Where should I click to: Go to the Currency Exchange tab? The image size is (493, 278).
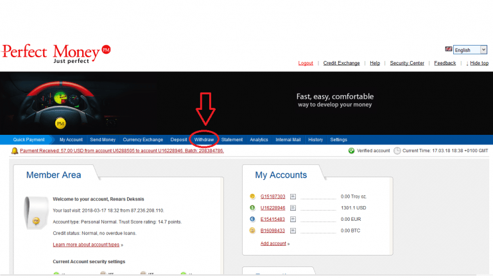143,139
